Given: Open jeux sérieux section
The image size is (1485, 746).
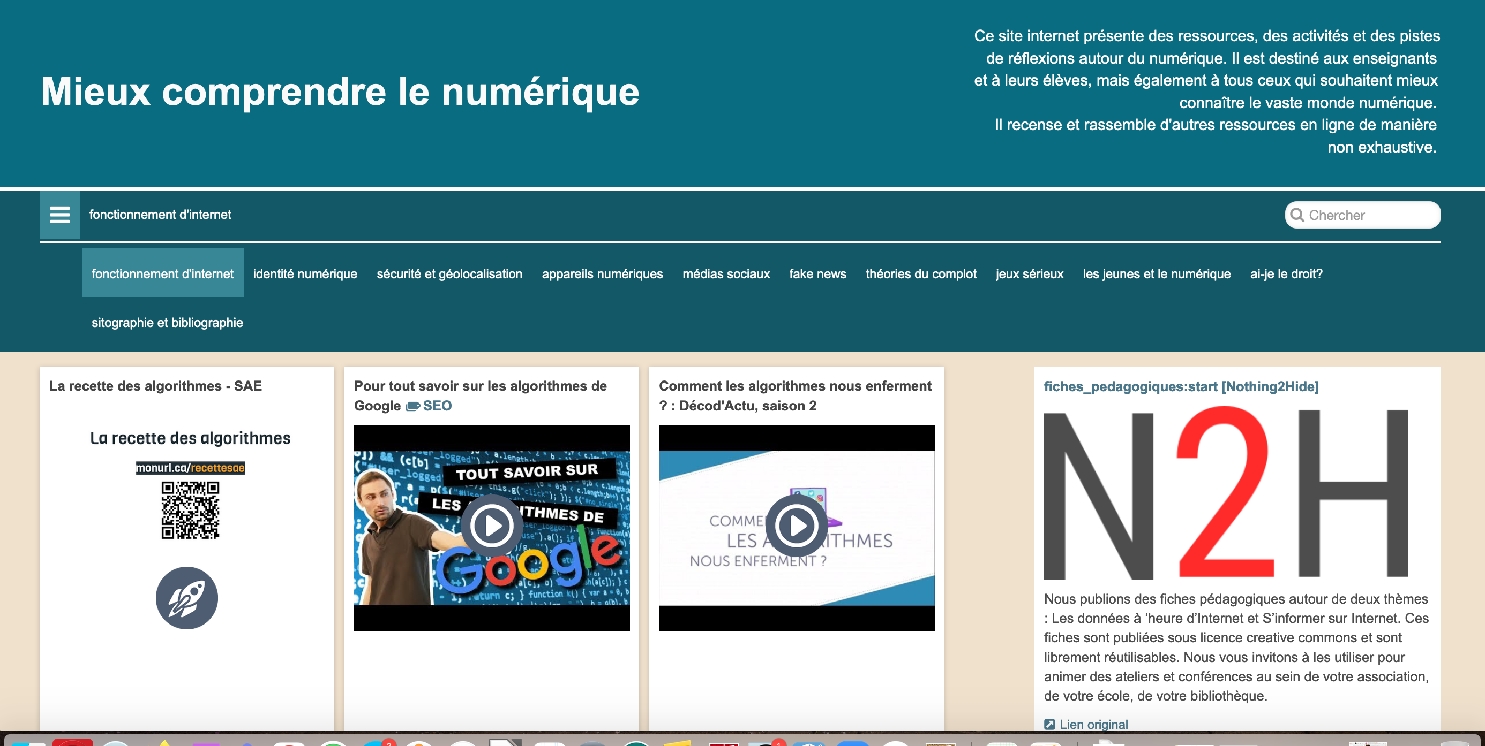Looking at the screenshot, I should coord(1029,273).
